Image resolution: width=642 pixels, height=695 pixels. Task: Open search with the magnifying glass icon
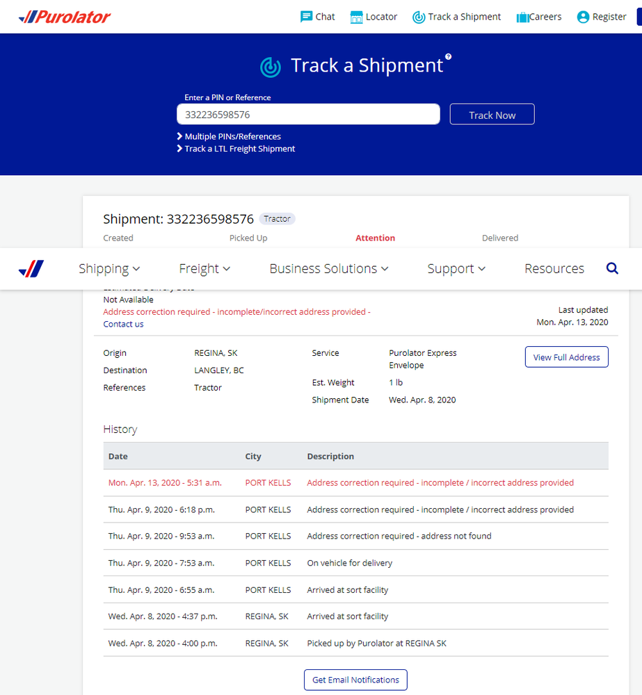point(612,268)
